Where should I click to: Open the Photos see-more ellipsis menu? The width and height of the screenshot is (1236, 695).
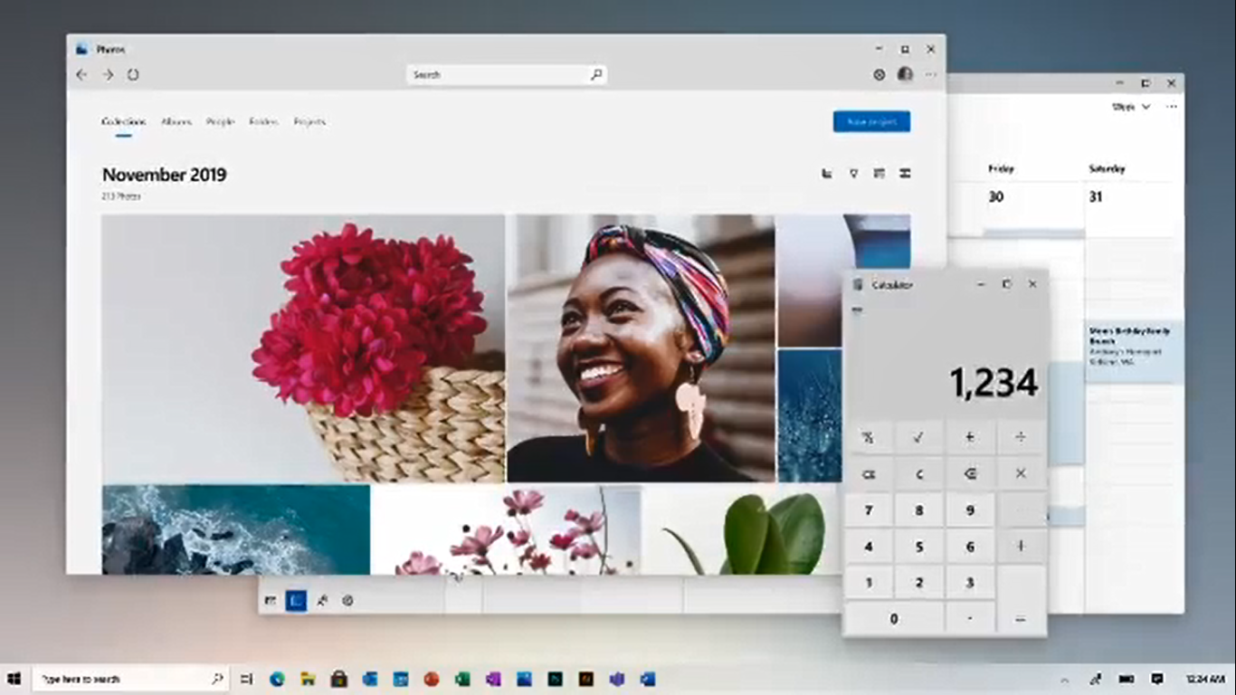point(930,74)
